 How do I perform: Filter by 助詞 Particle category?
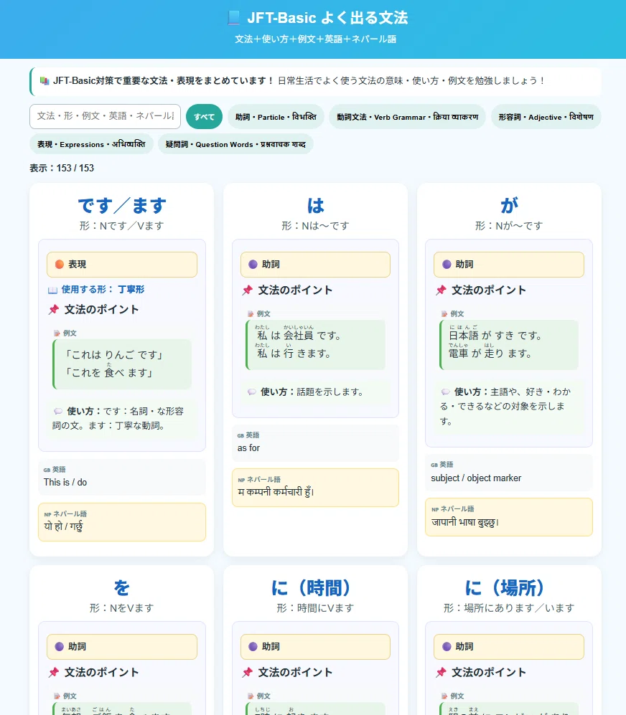[276, 117]
